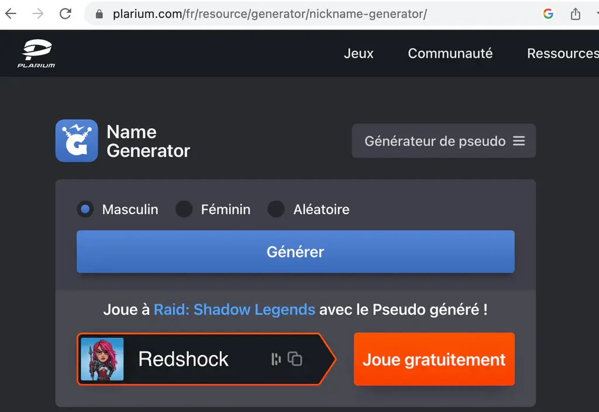
Task: Share this page using the share icon
Action: point(576,14)
